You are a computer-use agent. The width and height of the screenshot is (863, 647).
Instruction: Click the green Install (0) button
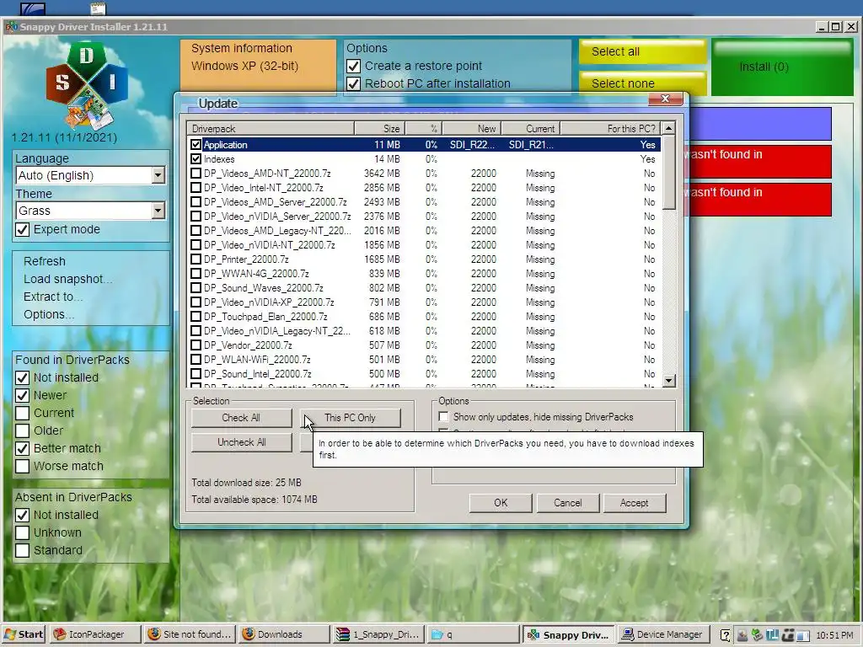tap(781, 67)
